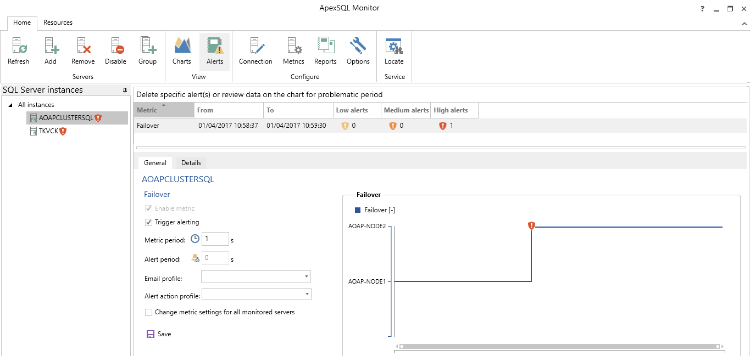Click the chart horizontal scrollbar thumb
750x356 pixels.
point(559,347)
